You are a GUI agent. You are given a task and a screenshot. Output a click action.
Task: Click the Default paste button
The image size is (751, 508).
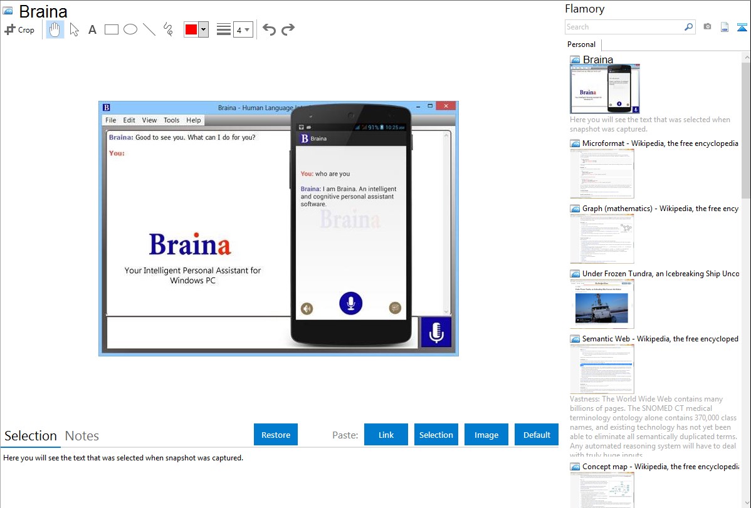(537, 435)
